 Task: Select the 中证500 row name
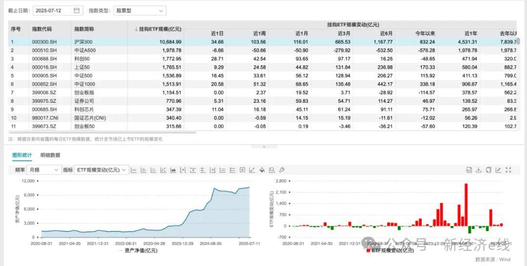pyautogui.click(x=83, y=76)
